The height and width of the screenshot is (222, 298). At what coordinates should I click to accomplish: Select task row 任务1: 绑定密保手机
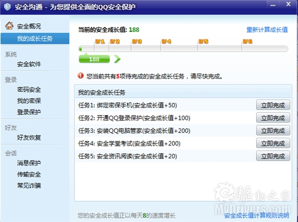click(x=183, y=105)
